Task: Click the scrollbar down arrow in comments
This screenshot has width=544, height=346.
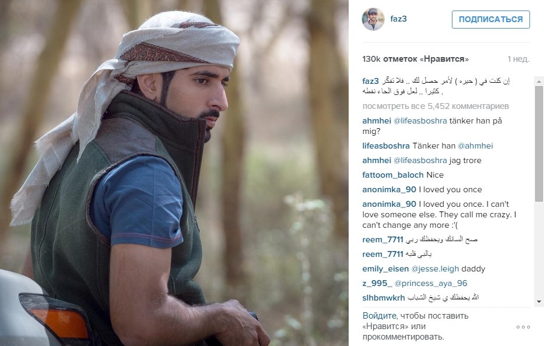Action: [x=539, y=302]
